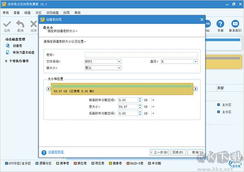Screen dimensions: 244x172
Task: Open the 查看 menu
Action: [x=17, y=13]
